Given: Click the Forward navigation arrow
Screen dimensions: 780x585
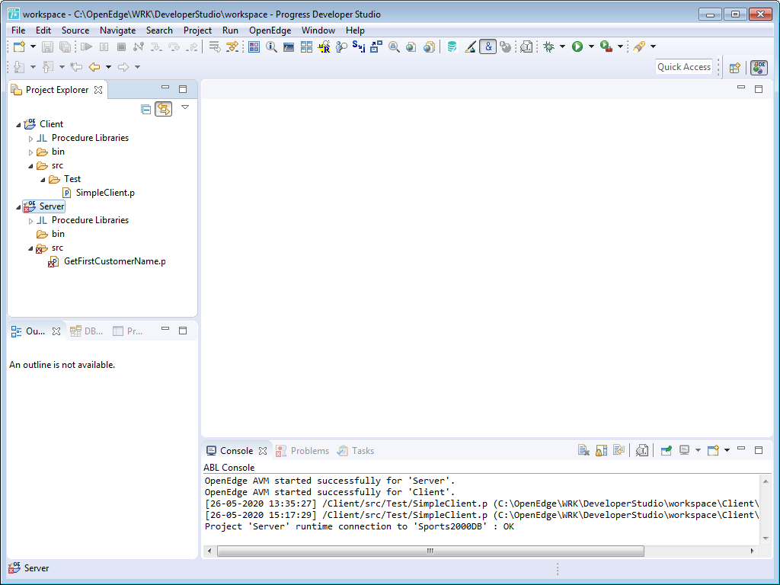Looking at the screenshot, I should pyautogui.click(x=123, y=67).
